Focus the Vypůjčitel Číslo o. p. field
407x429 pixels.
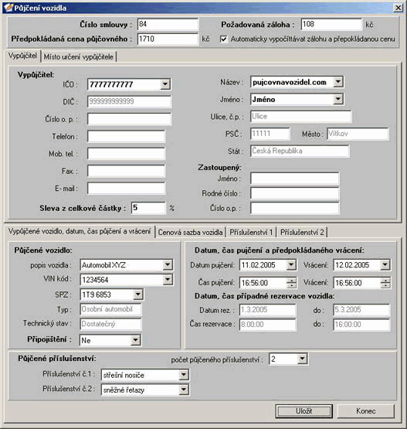click(129, 119)
